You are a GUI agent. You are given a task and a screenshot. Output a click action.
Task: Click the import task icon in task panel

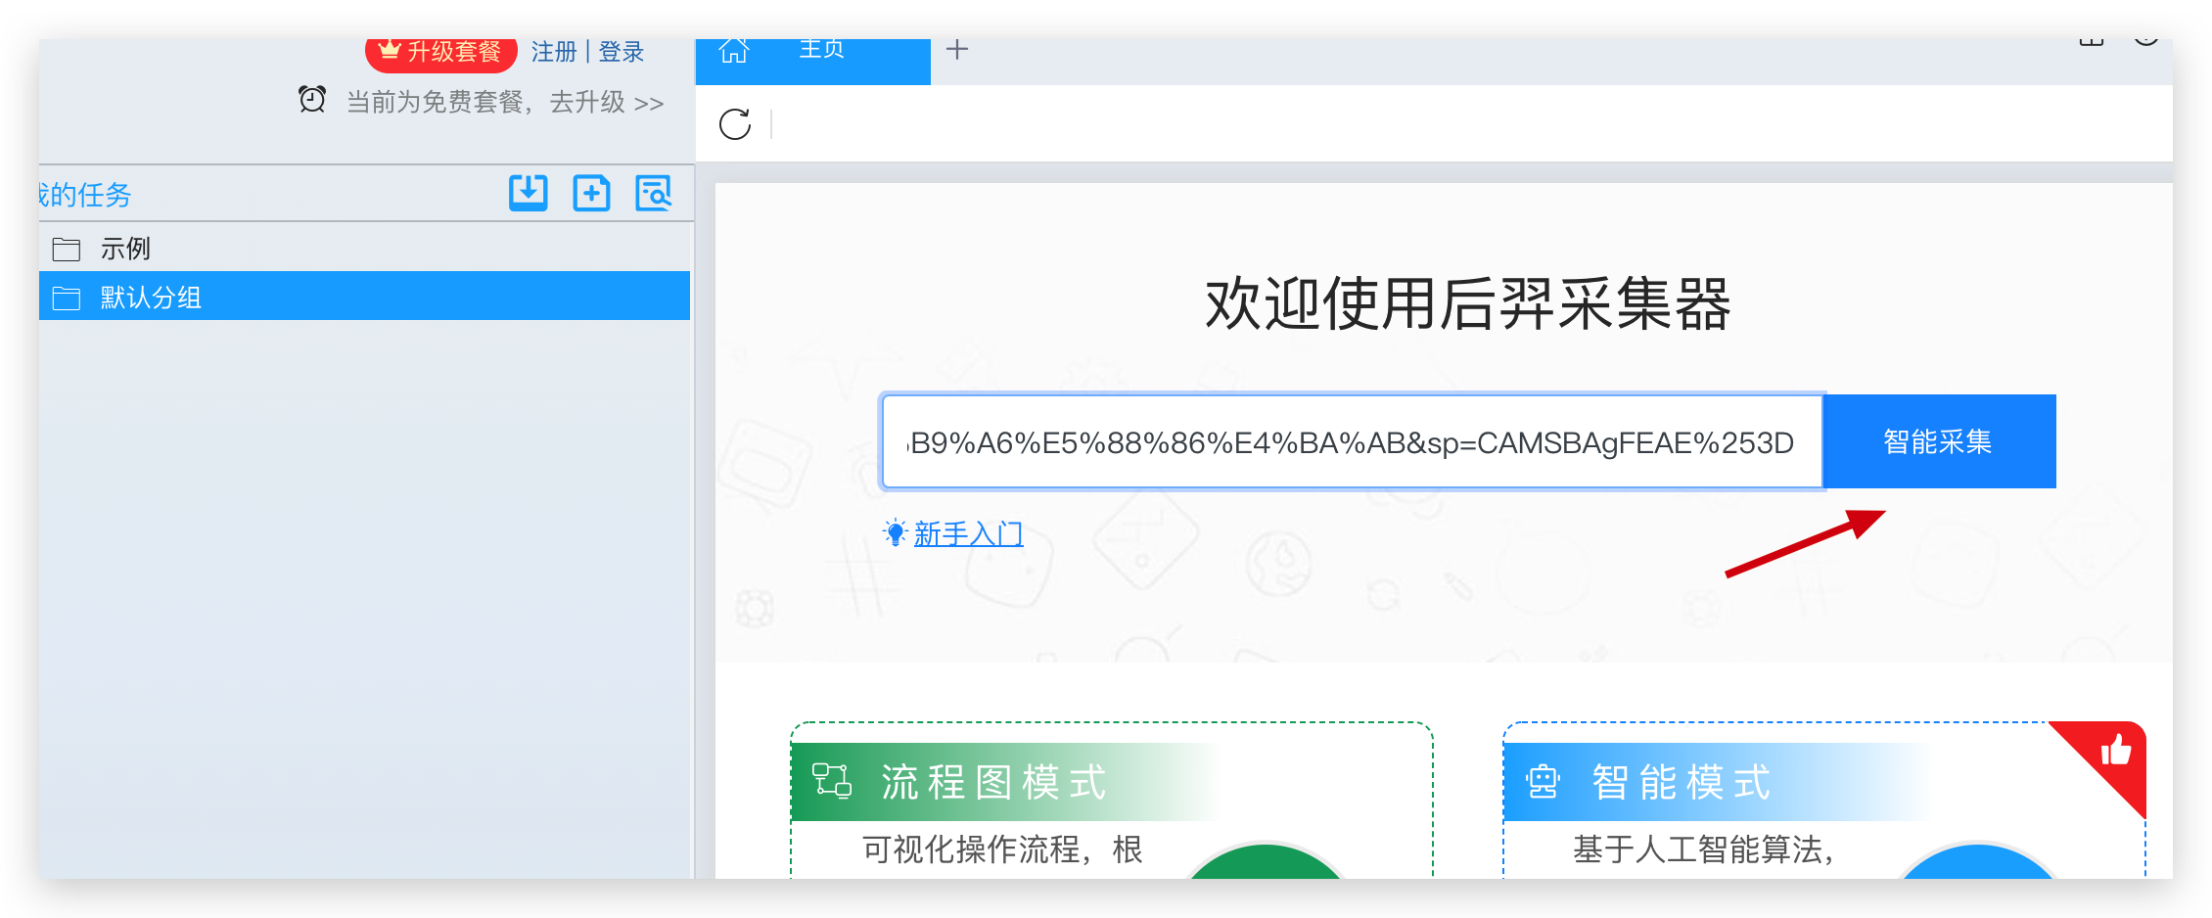point(529,193)
